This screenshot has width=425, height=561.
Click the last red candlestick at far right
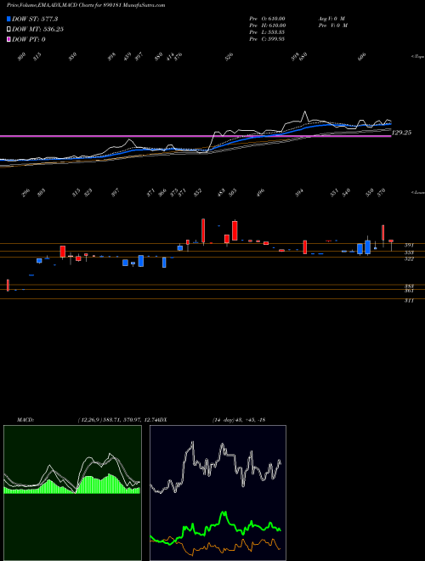(391, 241)
